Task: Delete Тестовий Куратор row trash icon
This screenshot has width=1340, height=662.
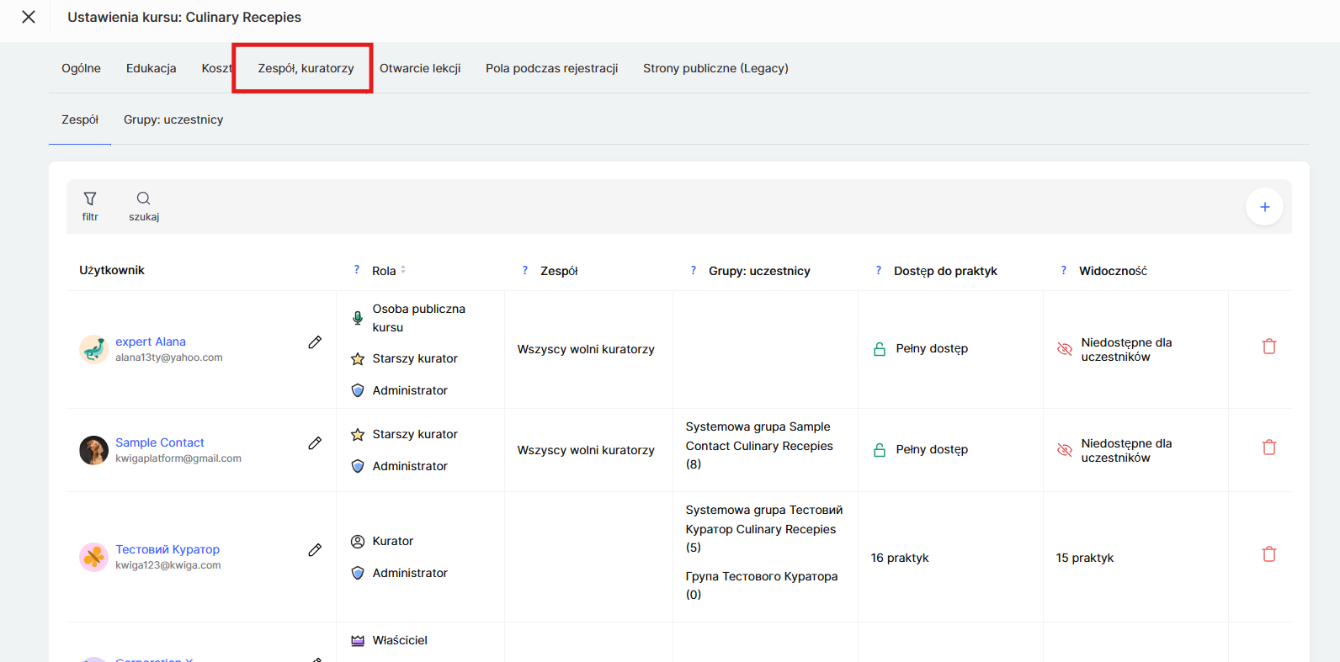Action: (1268, 554)
